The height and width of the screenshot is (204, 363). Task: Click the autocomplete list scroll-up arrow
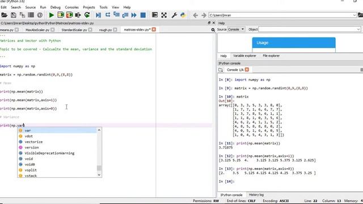pyautogui.click(x=99, y=130)
